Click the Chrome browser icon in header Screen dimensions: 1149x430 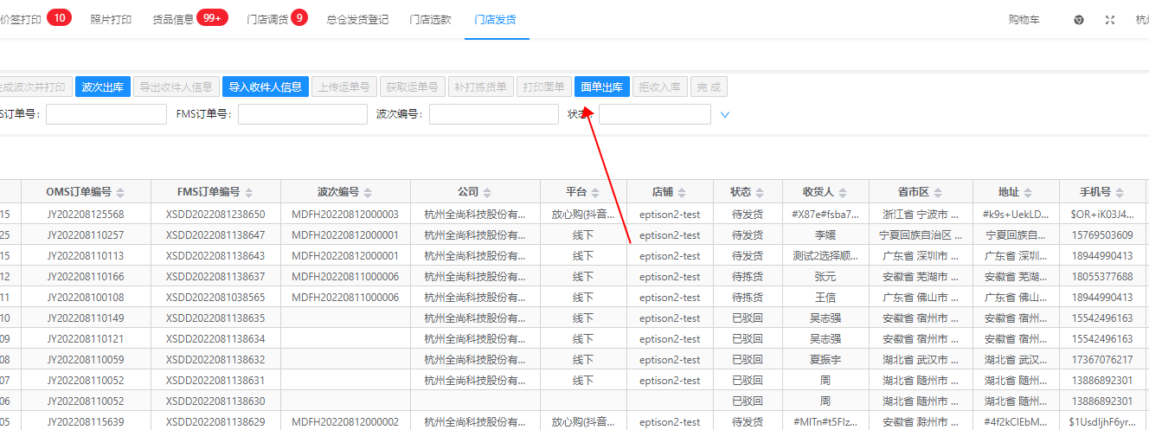[x=1079, y=20]
